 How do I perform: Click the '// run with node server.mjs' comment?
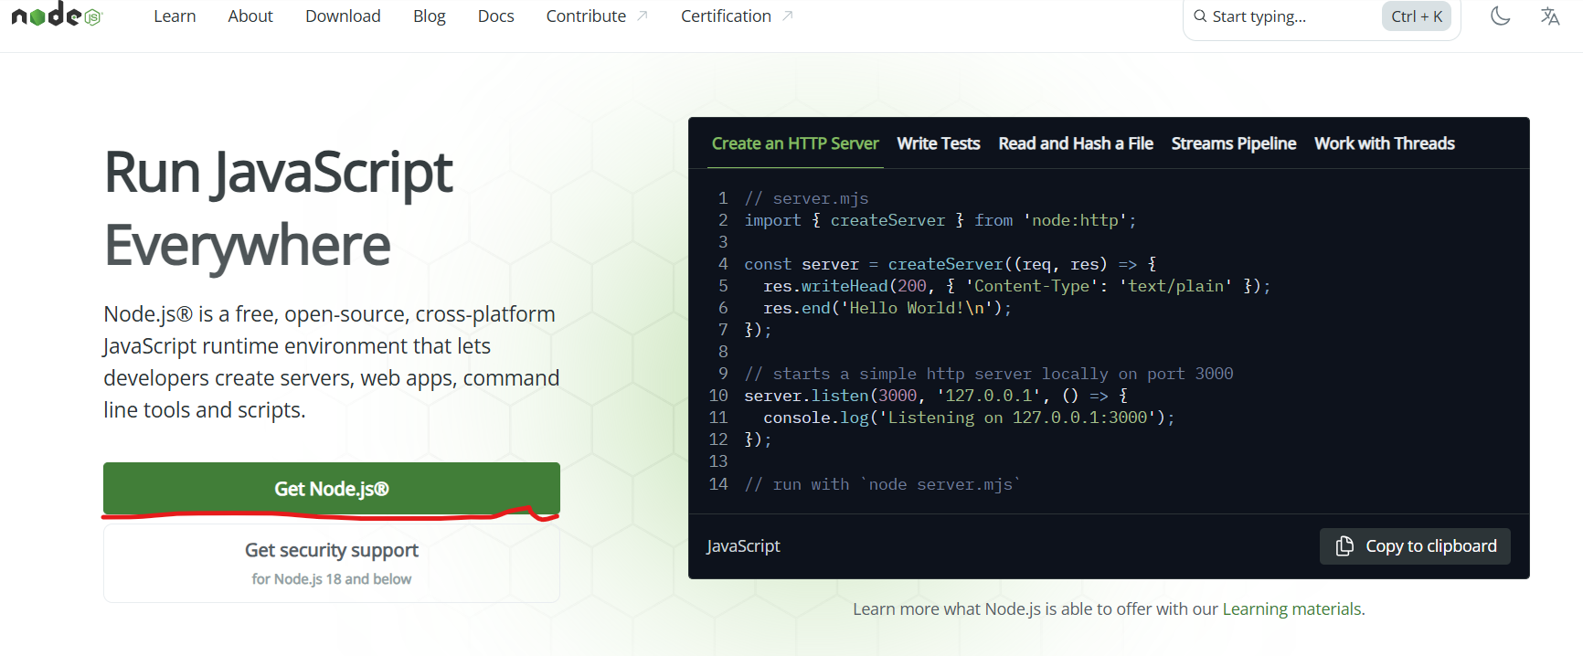(883, 484)
